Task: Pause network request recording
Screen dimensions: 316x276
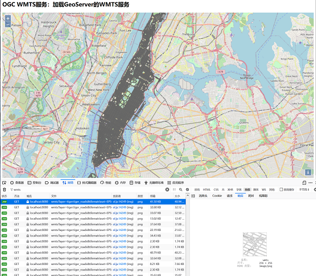Action: [174, 190]
